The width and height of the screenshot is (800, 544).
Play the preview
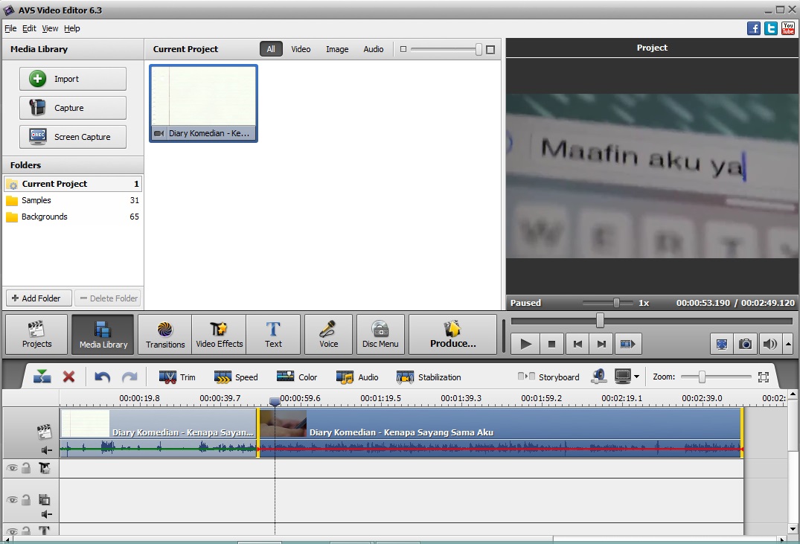[525, 344]
